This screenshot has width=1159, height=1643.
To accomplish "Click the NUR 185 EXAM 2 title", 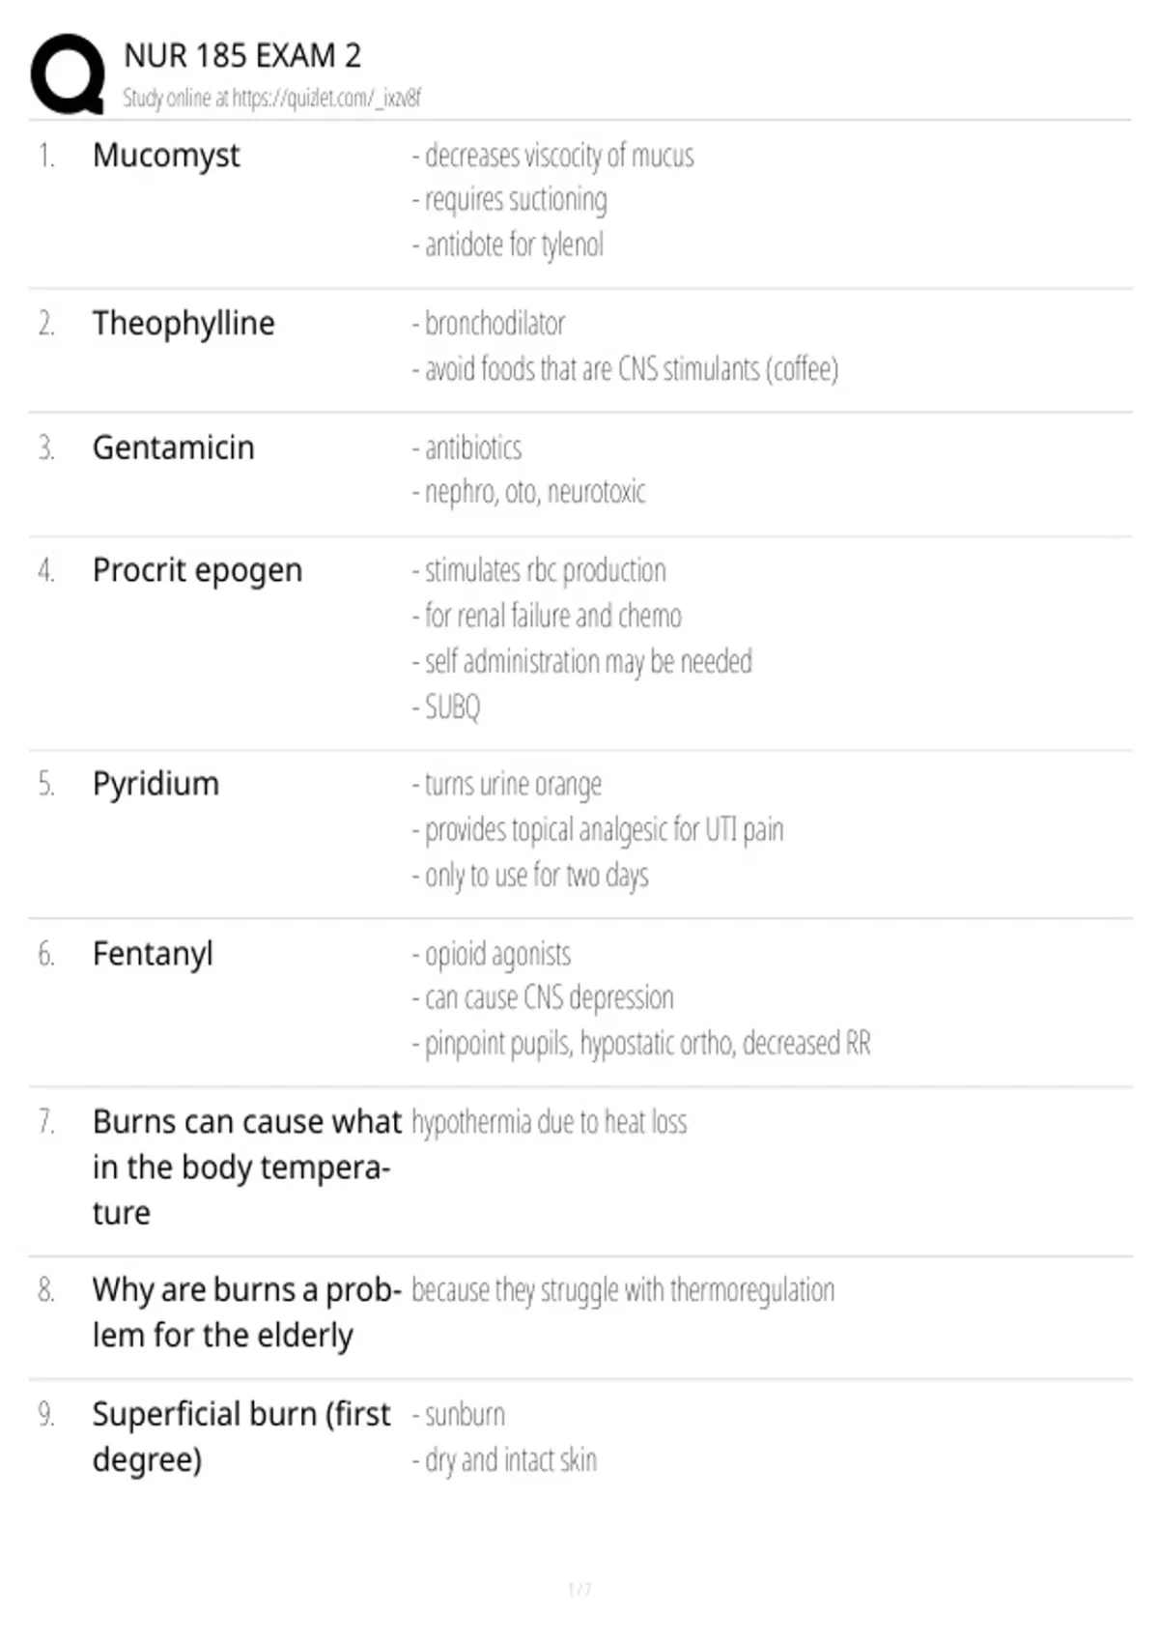I will tap(242, 55).
